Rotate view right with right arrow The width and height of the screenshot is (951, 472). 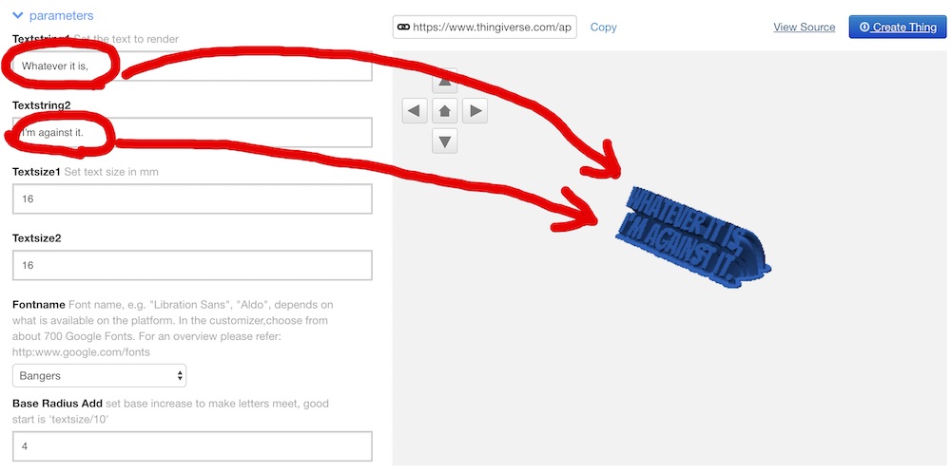point(475,111)
